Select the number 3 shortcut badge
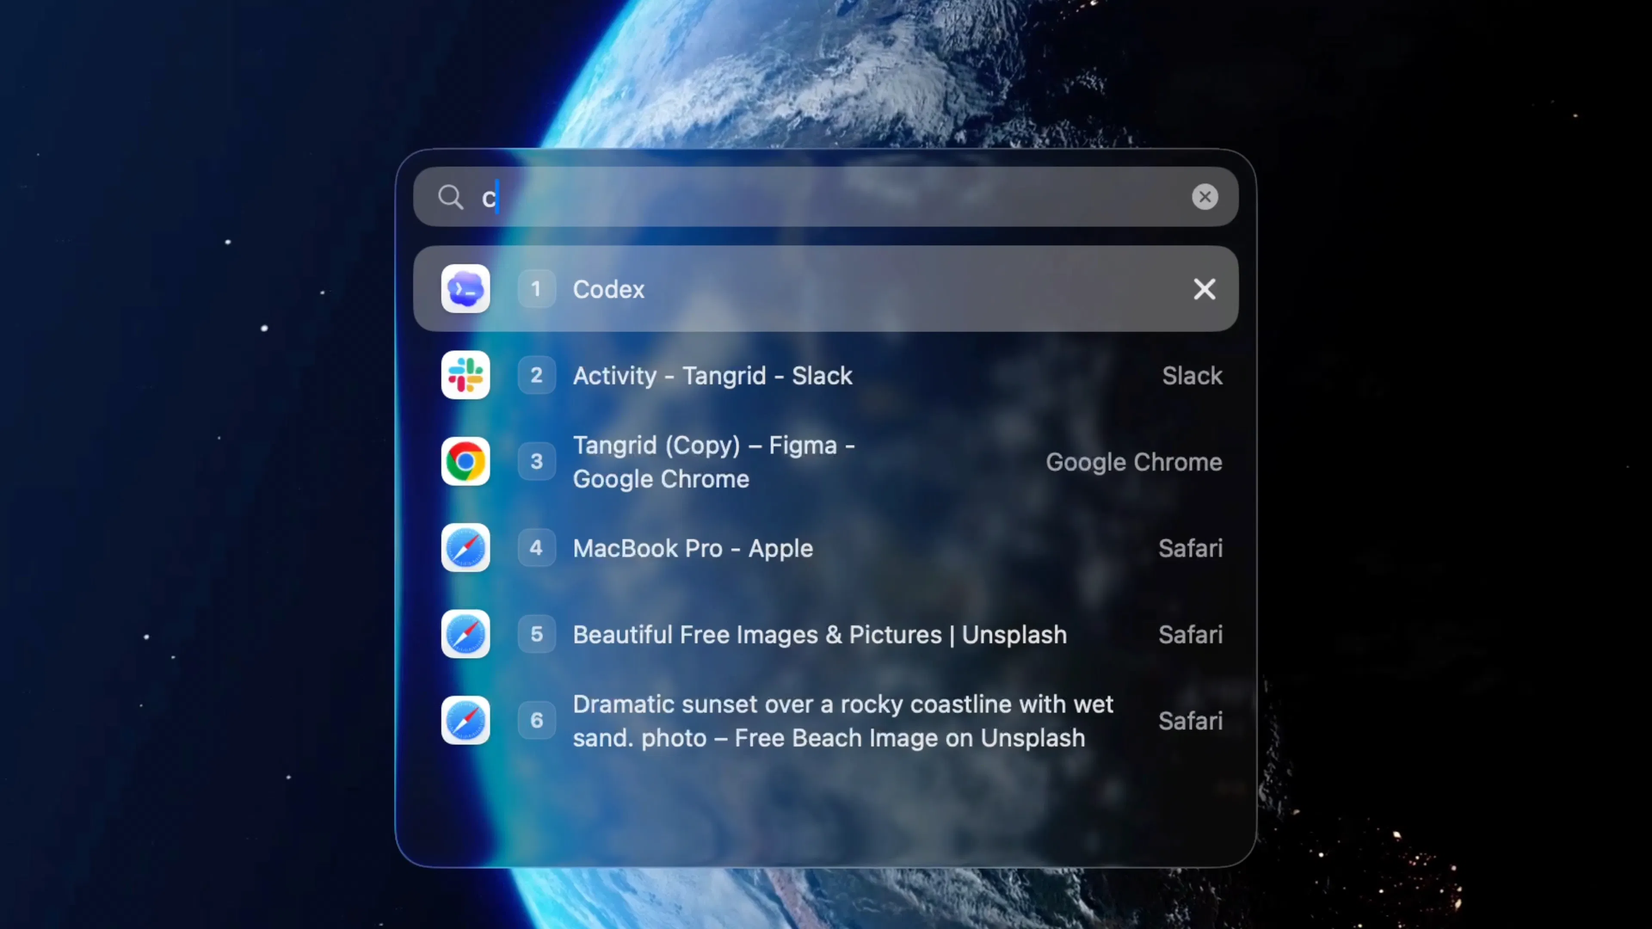This screenshot has height=929, width=1652. click(x=536, y=461)
